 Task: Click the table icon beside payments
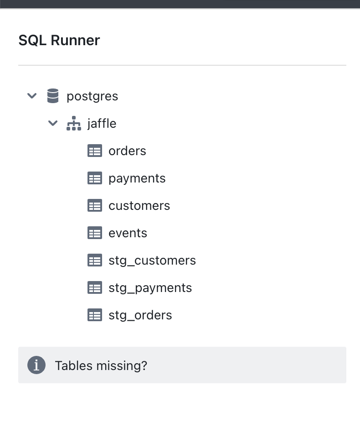[x=95, y=178]
